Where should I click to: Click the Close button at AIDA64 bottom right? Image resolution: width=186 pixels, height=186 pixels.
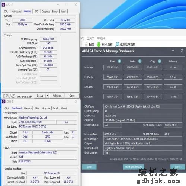178,167
